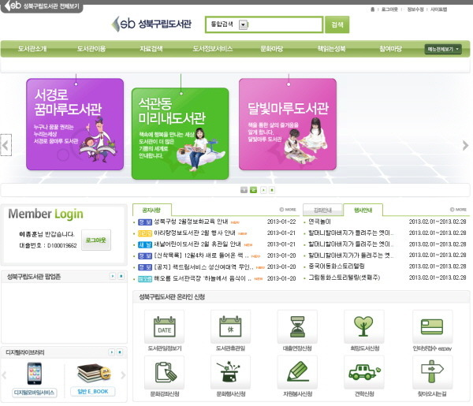Open the 참여마당 menu
The width and height of the screenshot is (473, 406).
tap(391, 49)
